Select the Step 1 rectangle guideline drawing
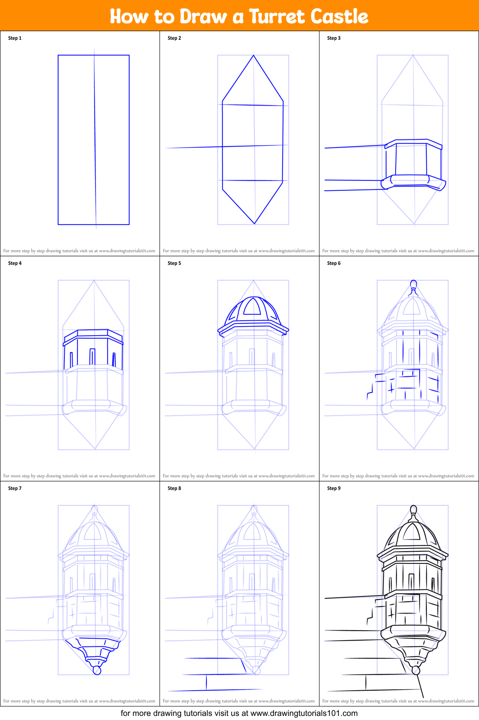 (x=94, y=140)
